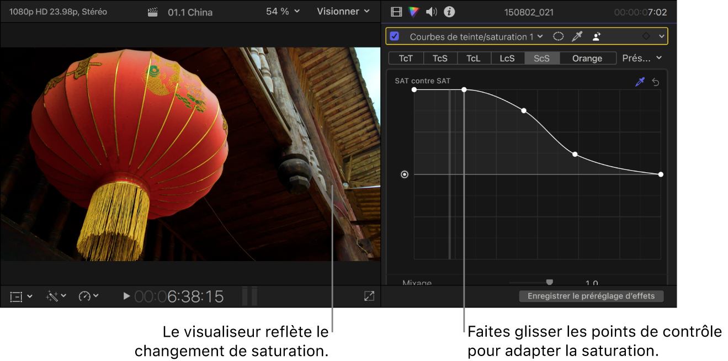Open the 54 % zoom dropdown

click(283, 12)
